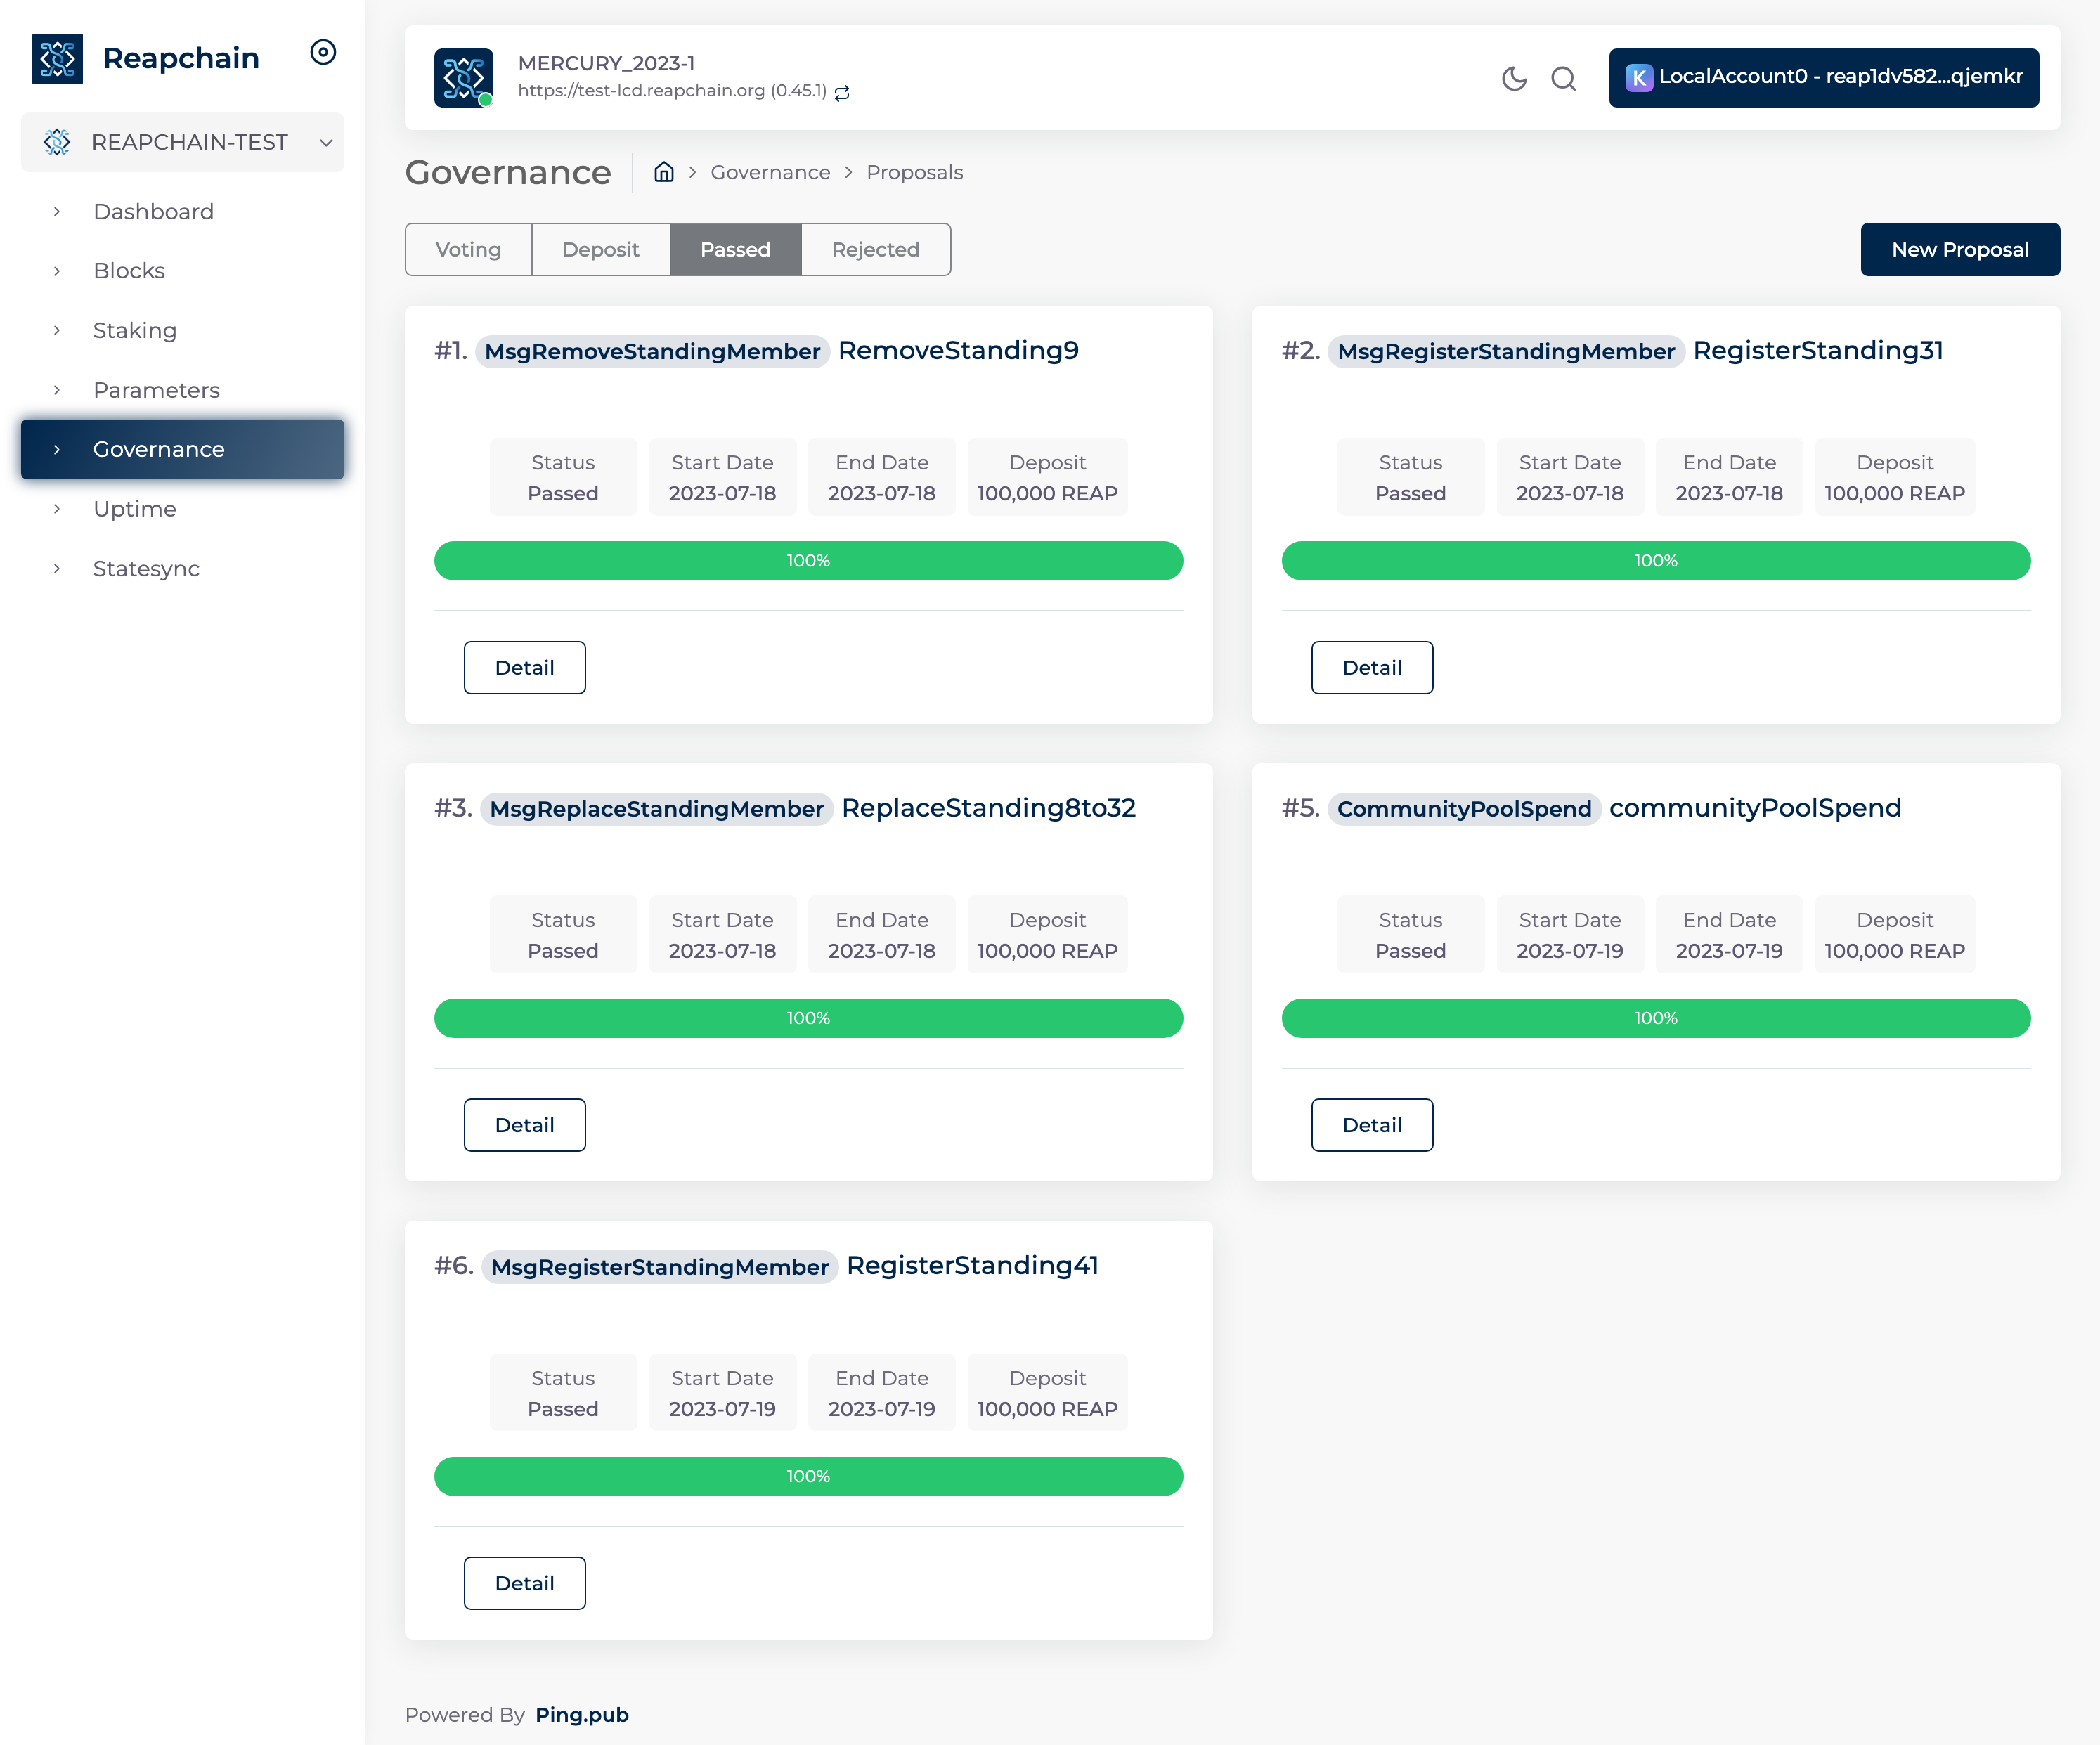Switch to the Rejected tab
This screenshot has width=2100, height=1745.
click(875, 249)
